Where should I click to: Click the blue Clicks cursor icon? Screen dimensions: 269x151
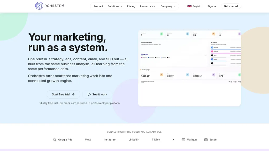pyautogui.click(x=188, y=75)
